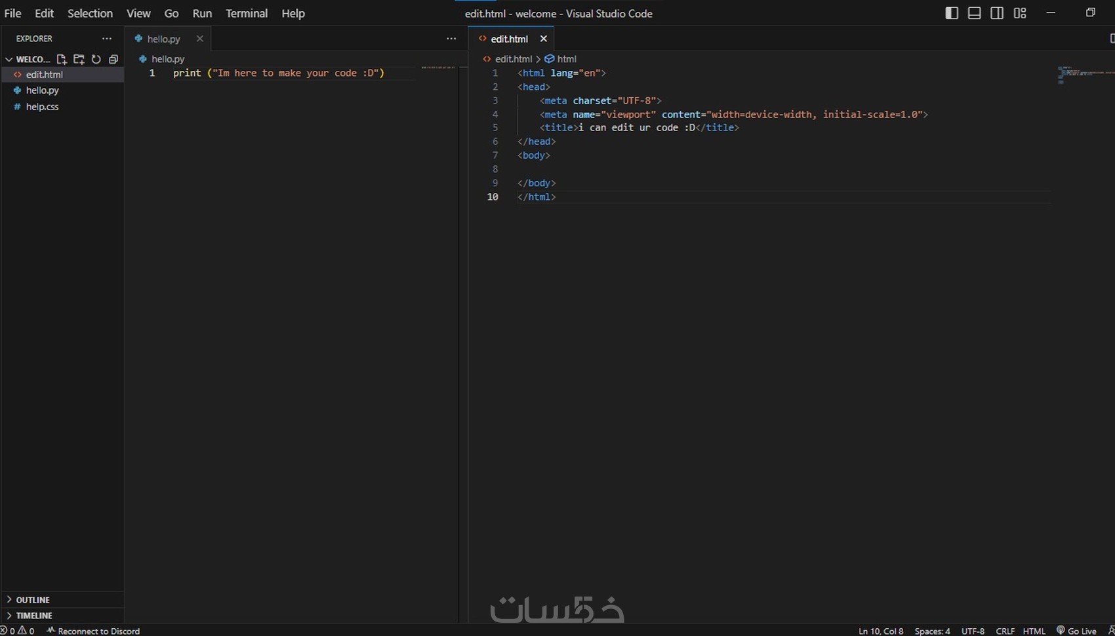Screen dimensions: 1115x636
Task: Open the Run menu
Action: click(x=202, y=13)
